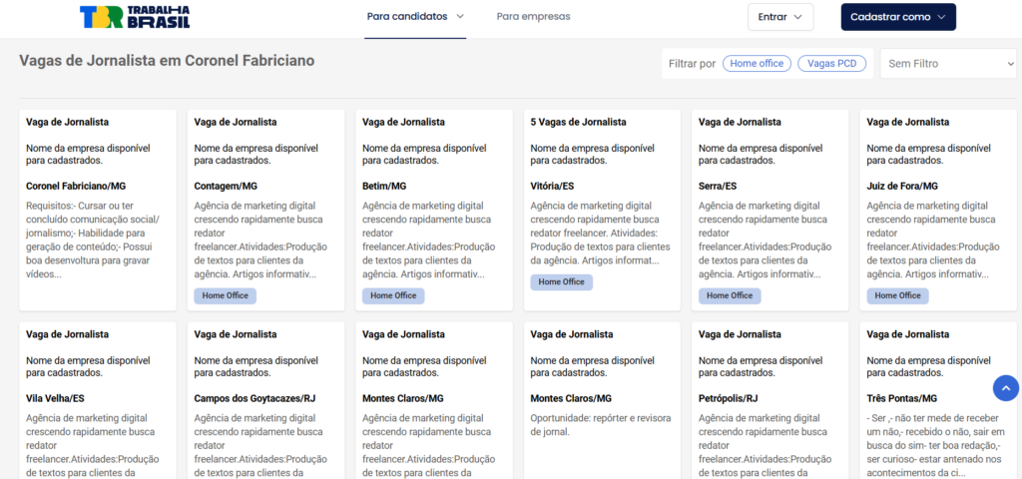Click Home Office tag on Betim/MG card
Viewport: 1022px width, 479px height.
tap(393, 295)
